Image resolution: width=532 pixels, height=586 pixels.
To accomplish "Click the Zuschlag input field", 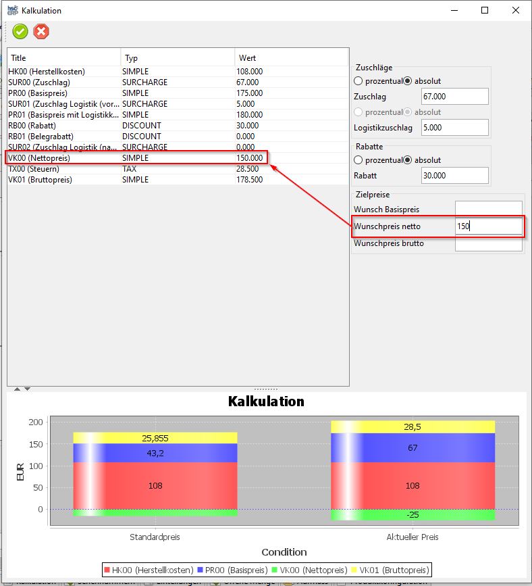I will point(454,97).
